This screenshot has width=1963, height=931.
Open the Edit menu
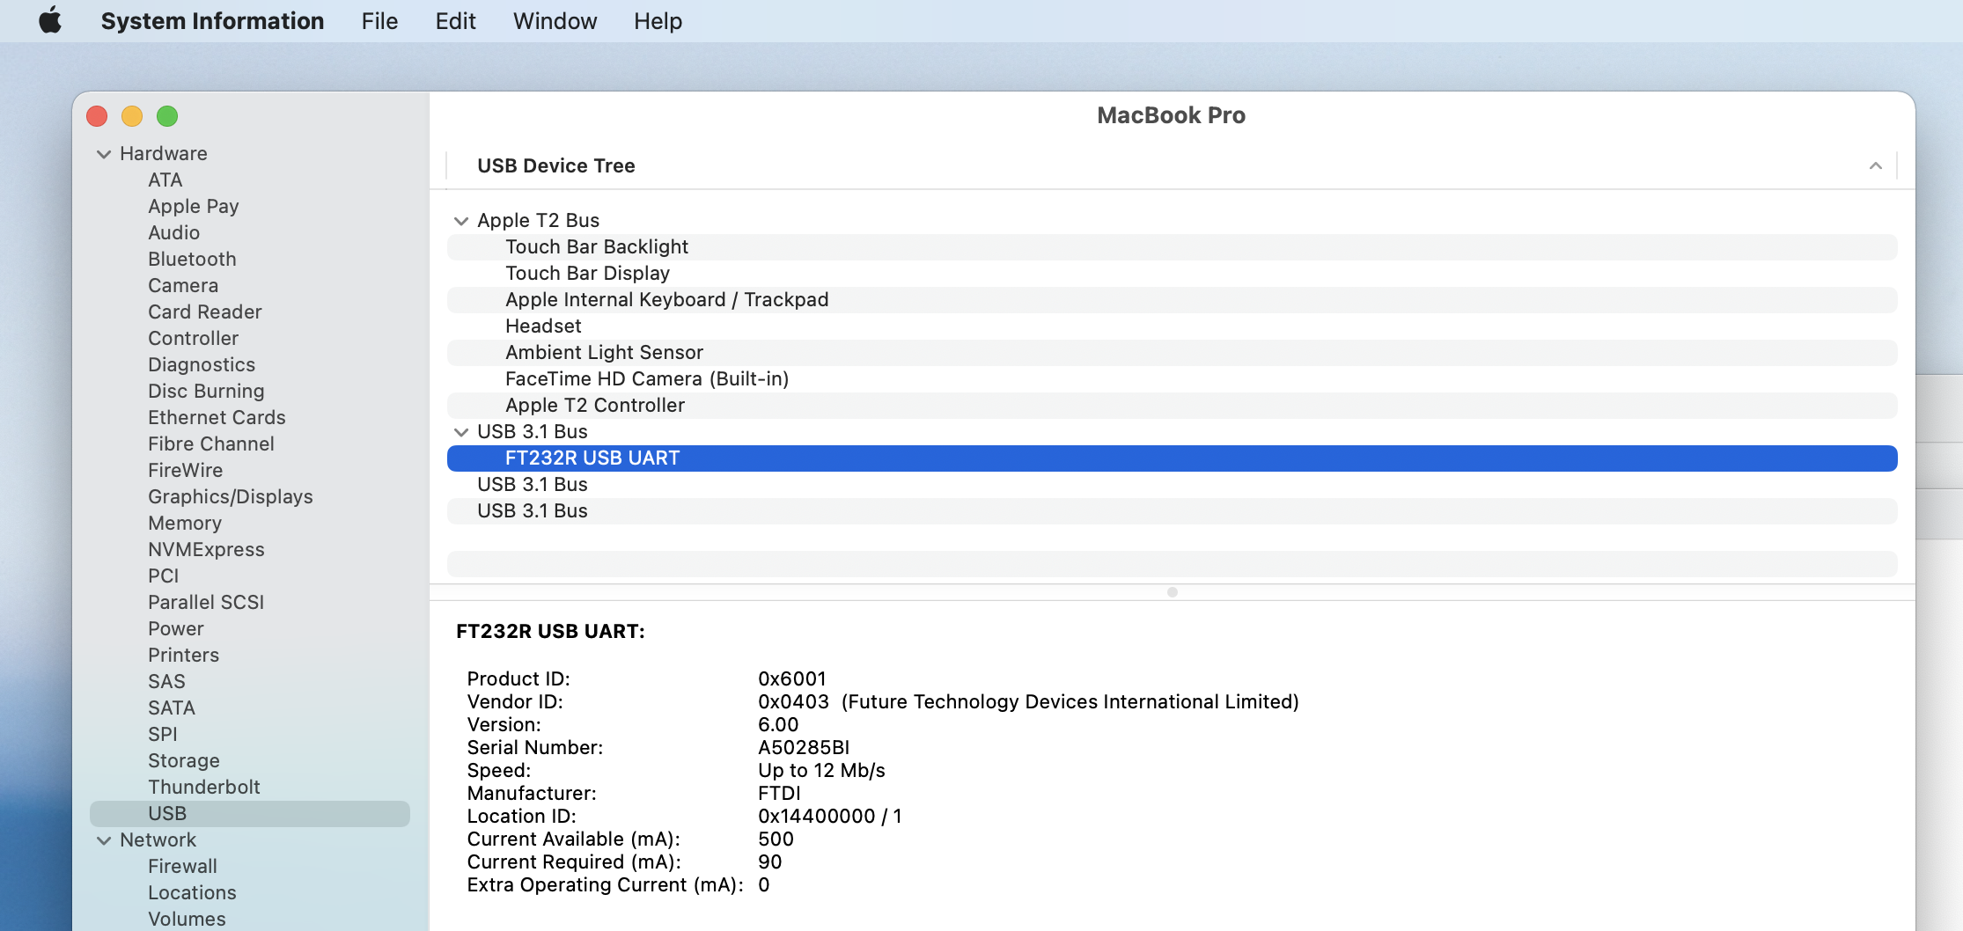(455, 20)
